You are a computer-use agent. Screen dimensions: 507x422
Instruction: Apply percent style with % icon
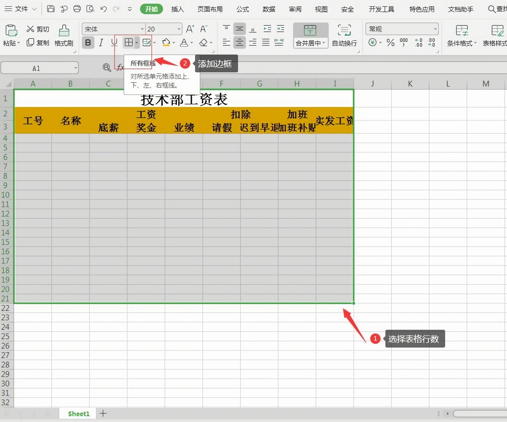390,43
